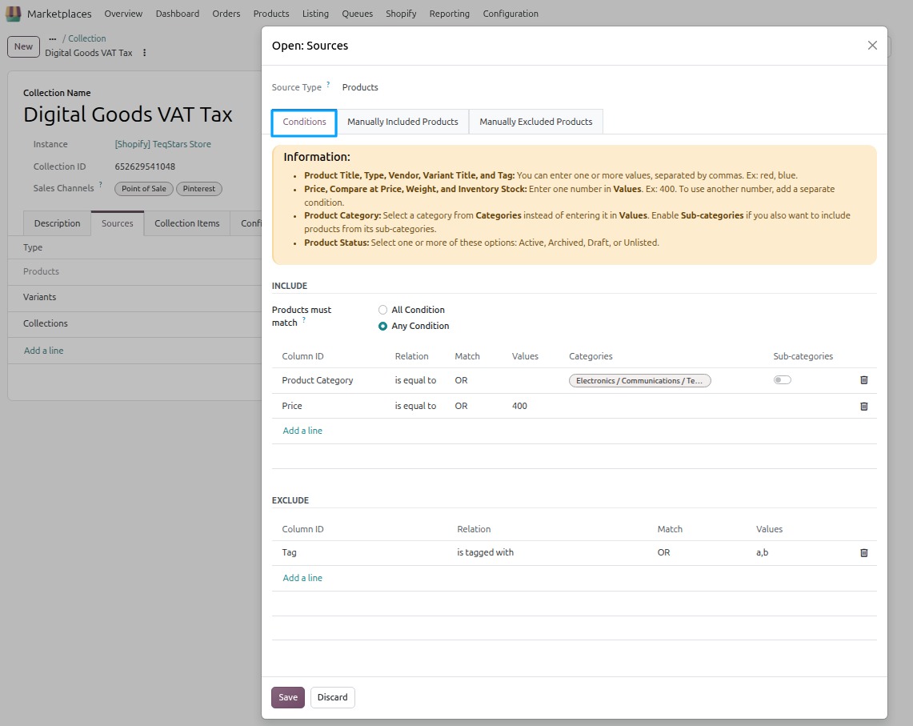Click the Collection ID 652629541048
Viewport: 913px width, 726px height.
pos(145,166)
